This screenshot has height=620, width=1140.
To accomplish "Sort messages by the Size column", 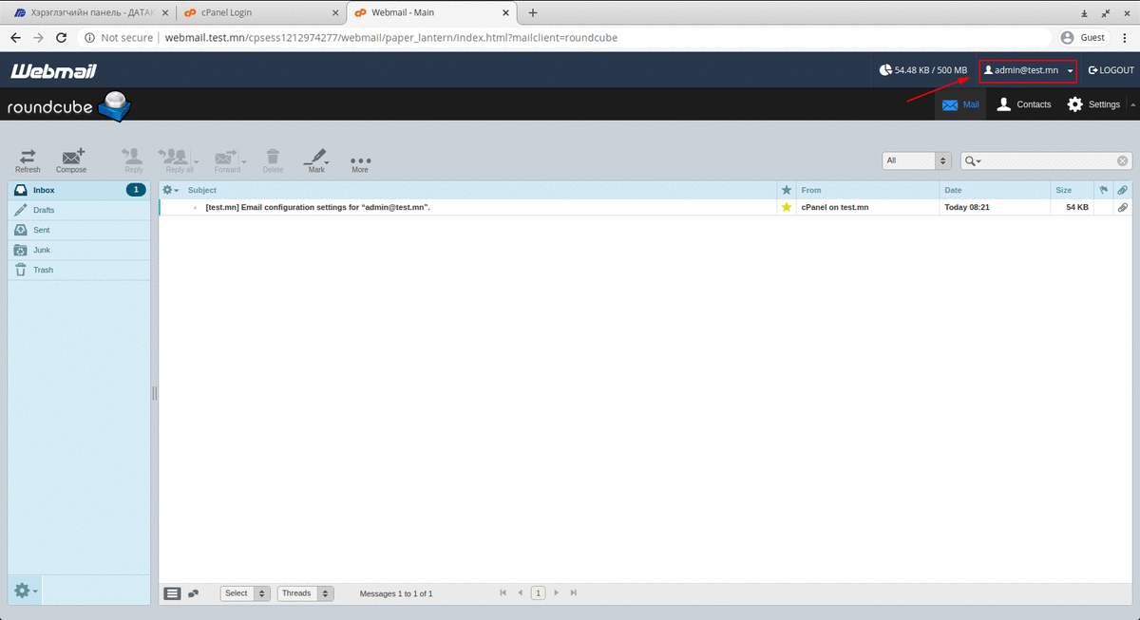I will (1063, 190).
